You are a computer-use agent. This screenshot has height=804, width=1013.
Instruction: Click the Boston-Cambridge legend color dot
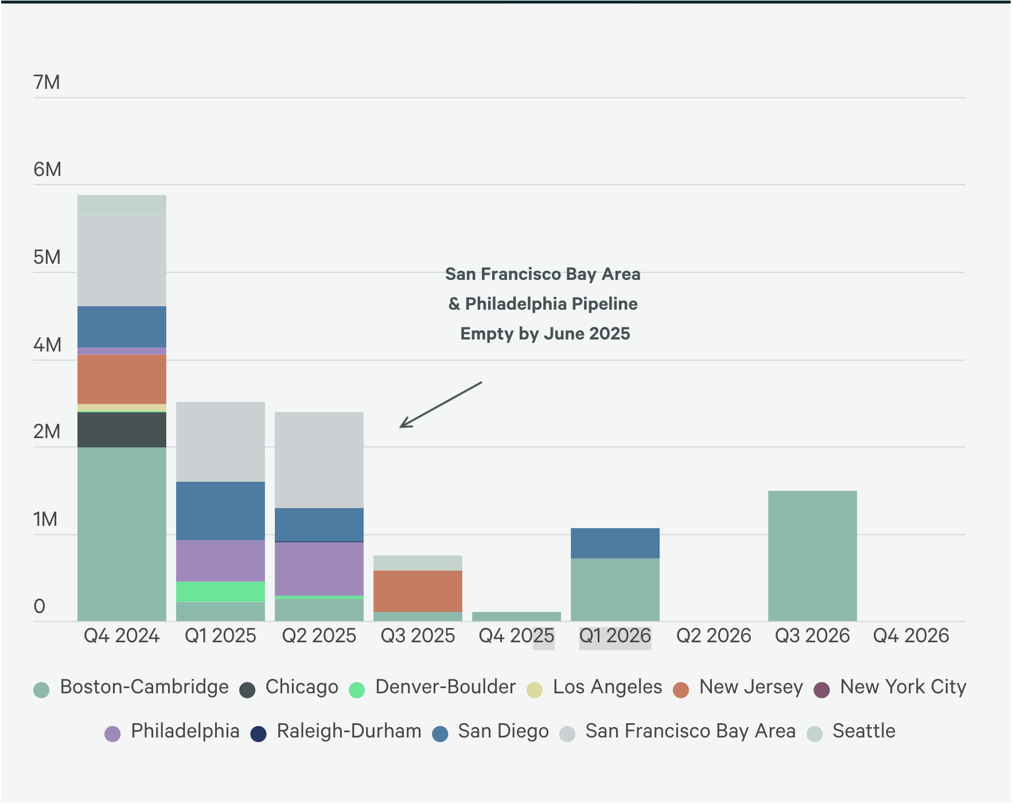click(41, 689)
